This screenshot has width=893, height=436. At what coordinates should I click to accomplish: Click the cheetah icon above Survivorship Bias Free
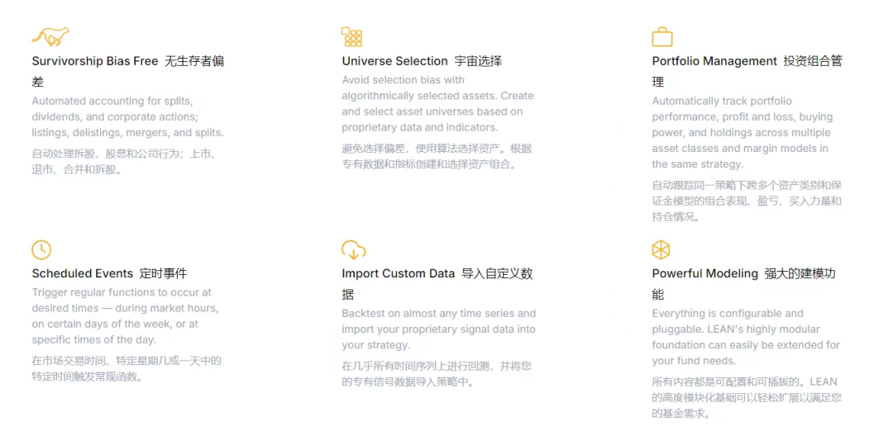point(50,36)
